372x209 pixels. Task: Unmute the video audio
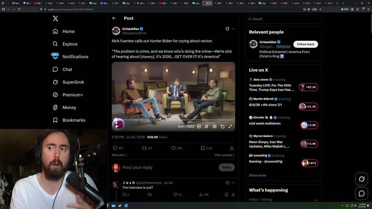click(207, 127)
